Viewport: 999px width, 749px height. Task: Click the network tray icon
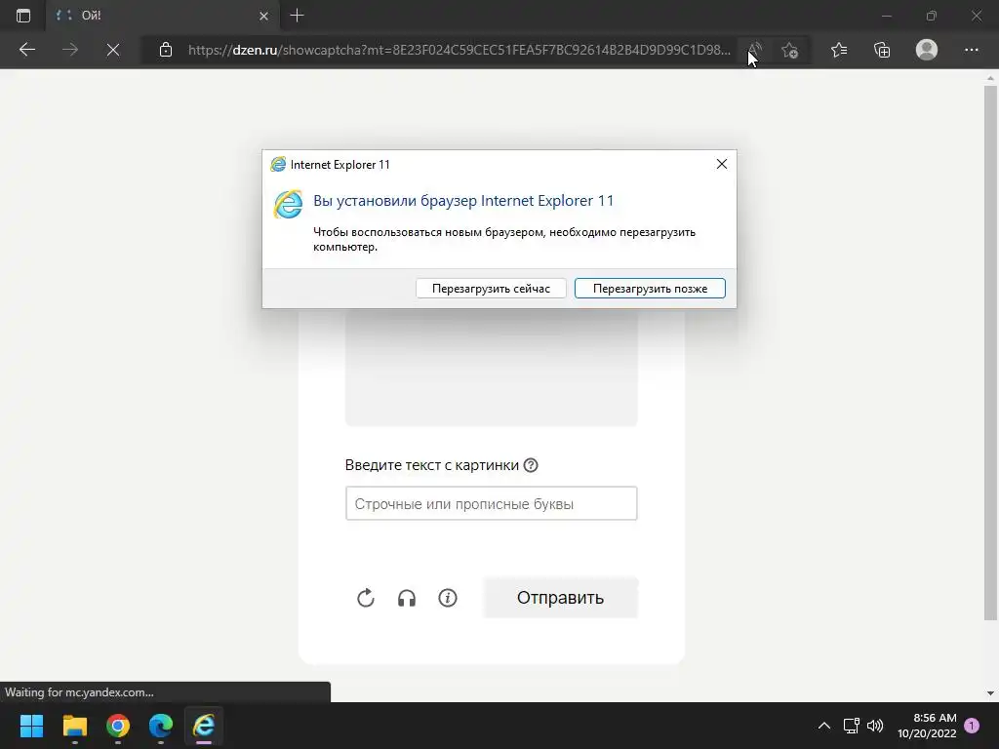coord(851,726)
